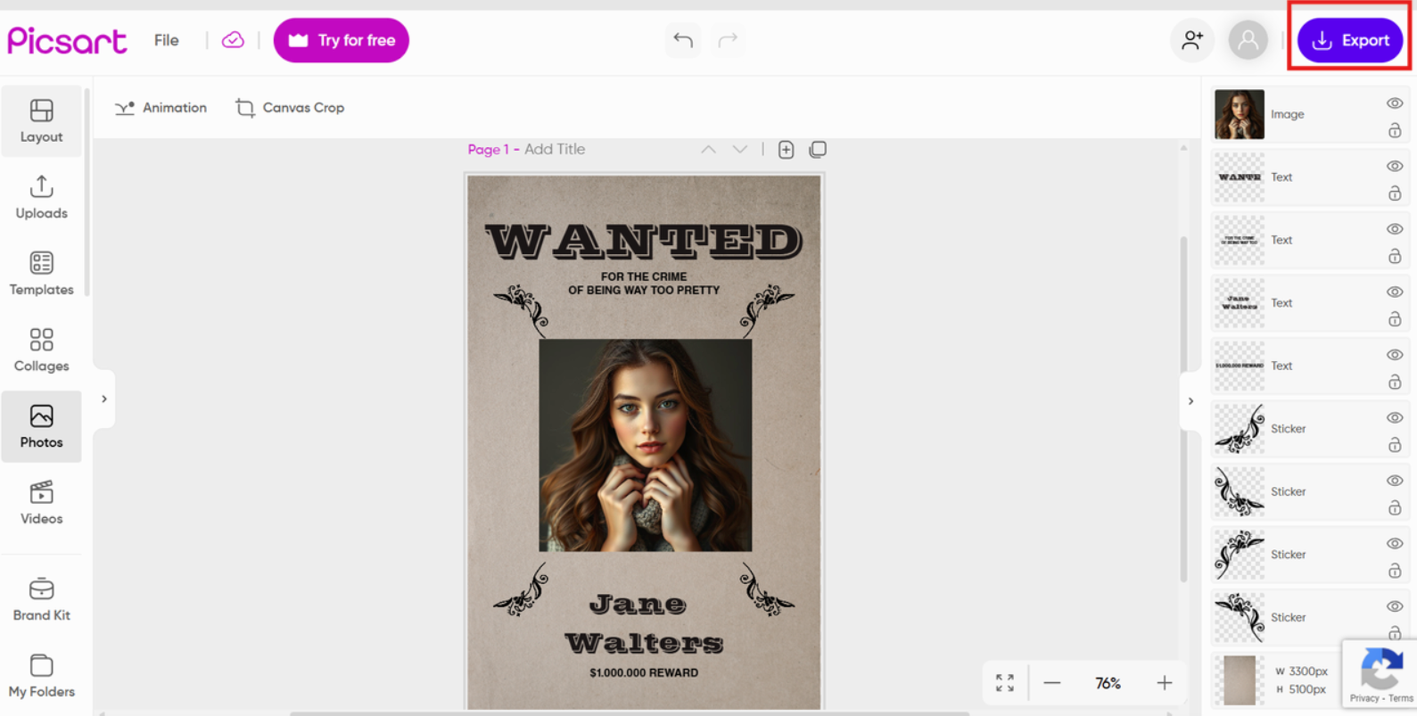The image size is (1417, 716).
Task: Collapse the right layers panel
Action: [1190, 401]
